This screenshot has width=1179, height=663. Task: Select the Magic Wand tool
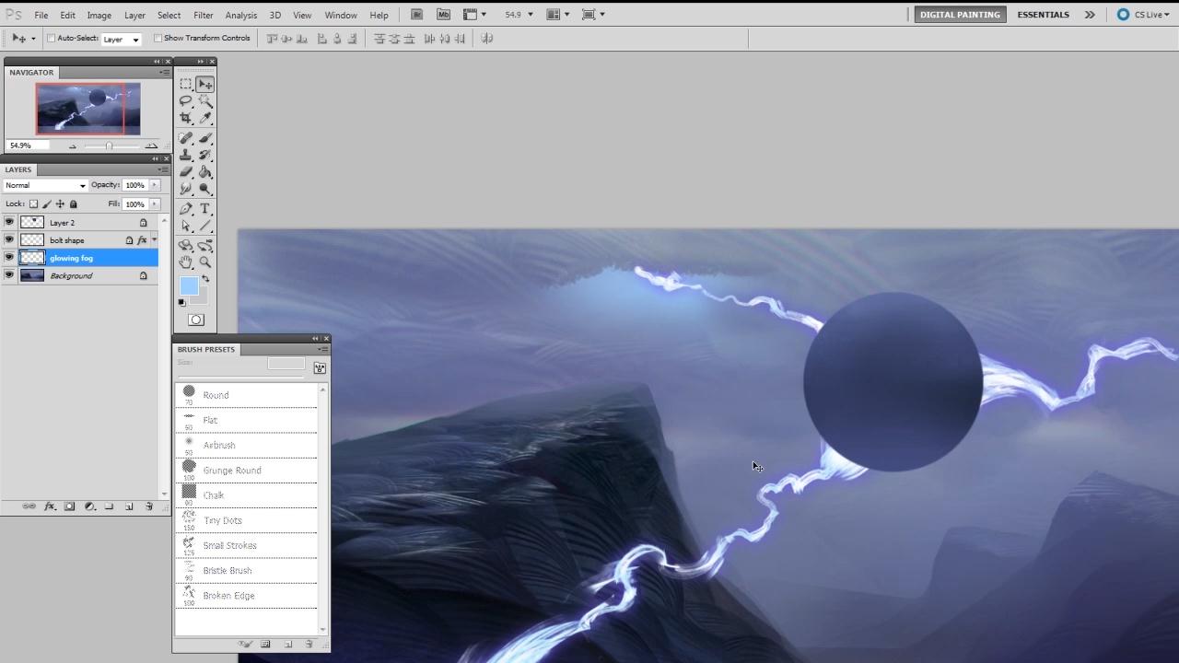pos(204,101)
